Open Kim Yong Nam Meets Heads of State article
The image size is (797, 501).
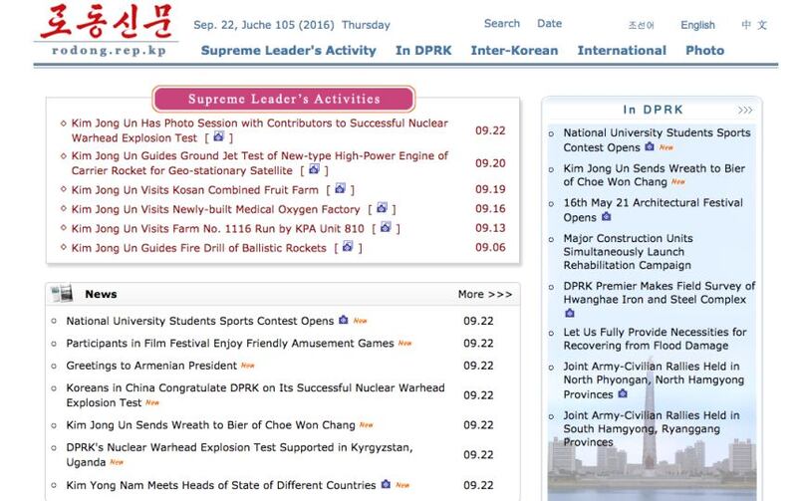coord(220,485)
